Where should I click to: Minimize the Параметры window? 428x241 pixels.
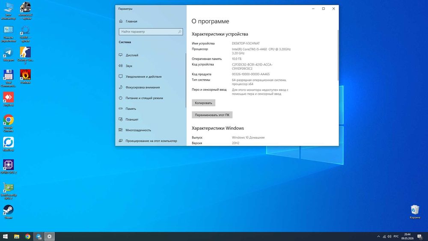tap(313, 9)
